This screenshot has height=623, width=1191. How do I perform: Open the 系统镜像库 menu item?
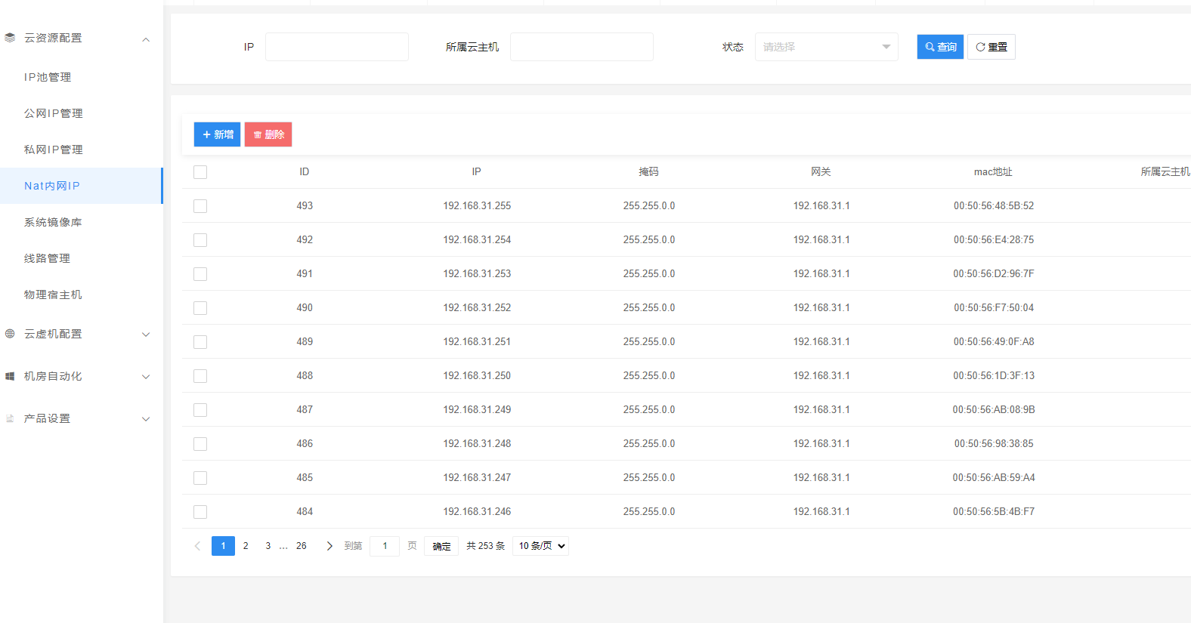coord(53,222)
